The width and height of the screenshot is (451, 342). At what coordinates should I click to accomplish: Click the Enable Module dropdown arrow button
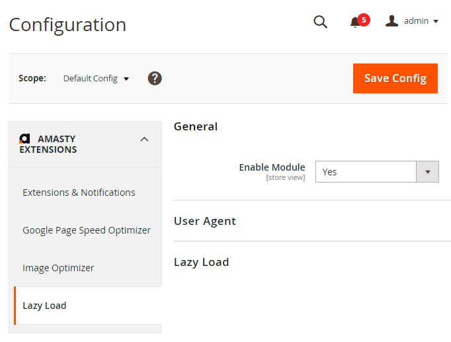(427, 172)
